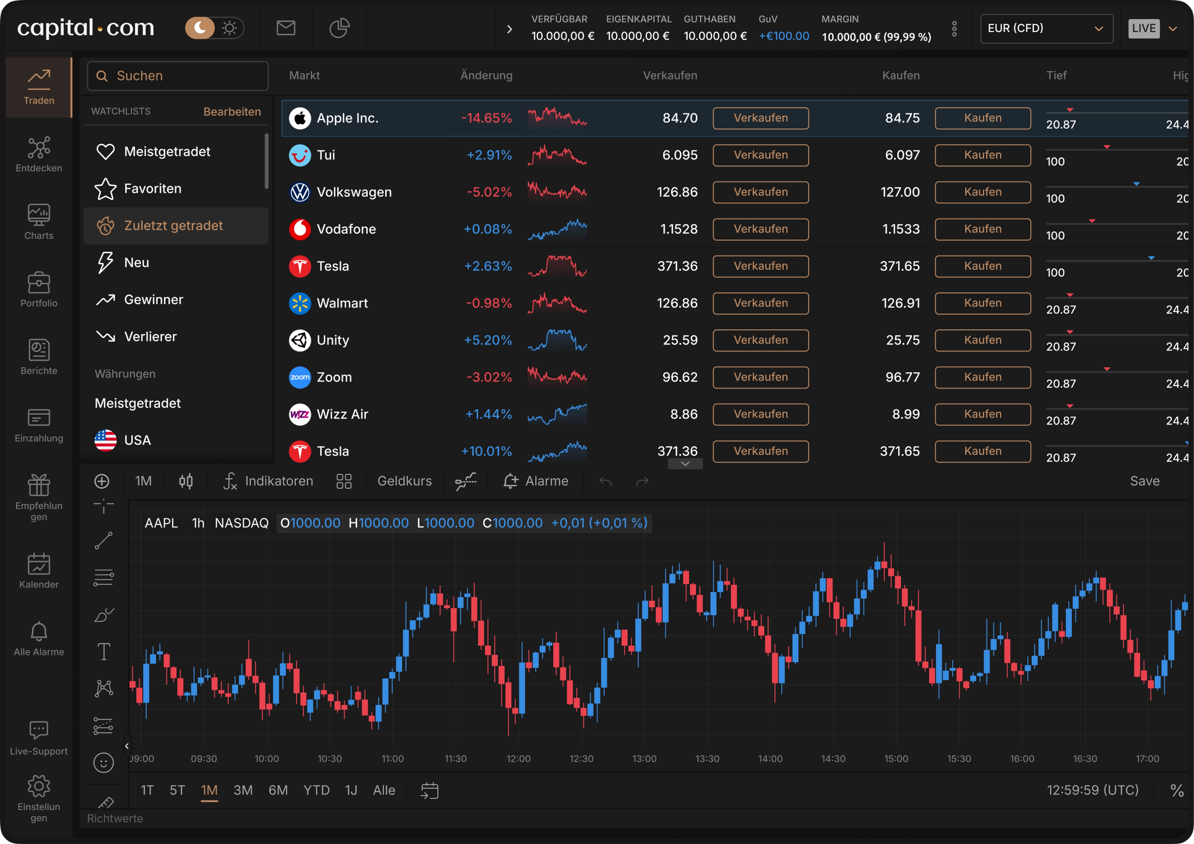This screenshot has height=844, width=1194.
Task: Click Verkaufen button for Zoom
Action: pyautogui.click(x=760, y=377)
